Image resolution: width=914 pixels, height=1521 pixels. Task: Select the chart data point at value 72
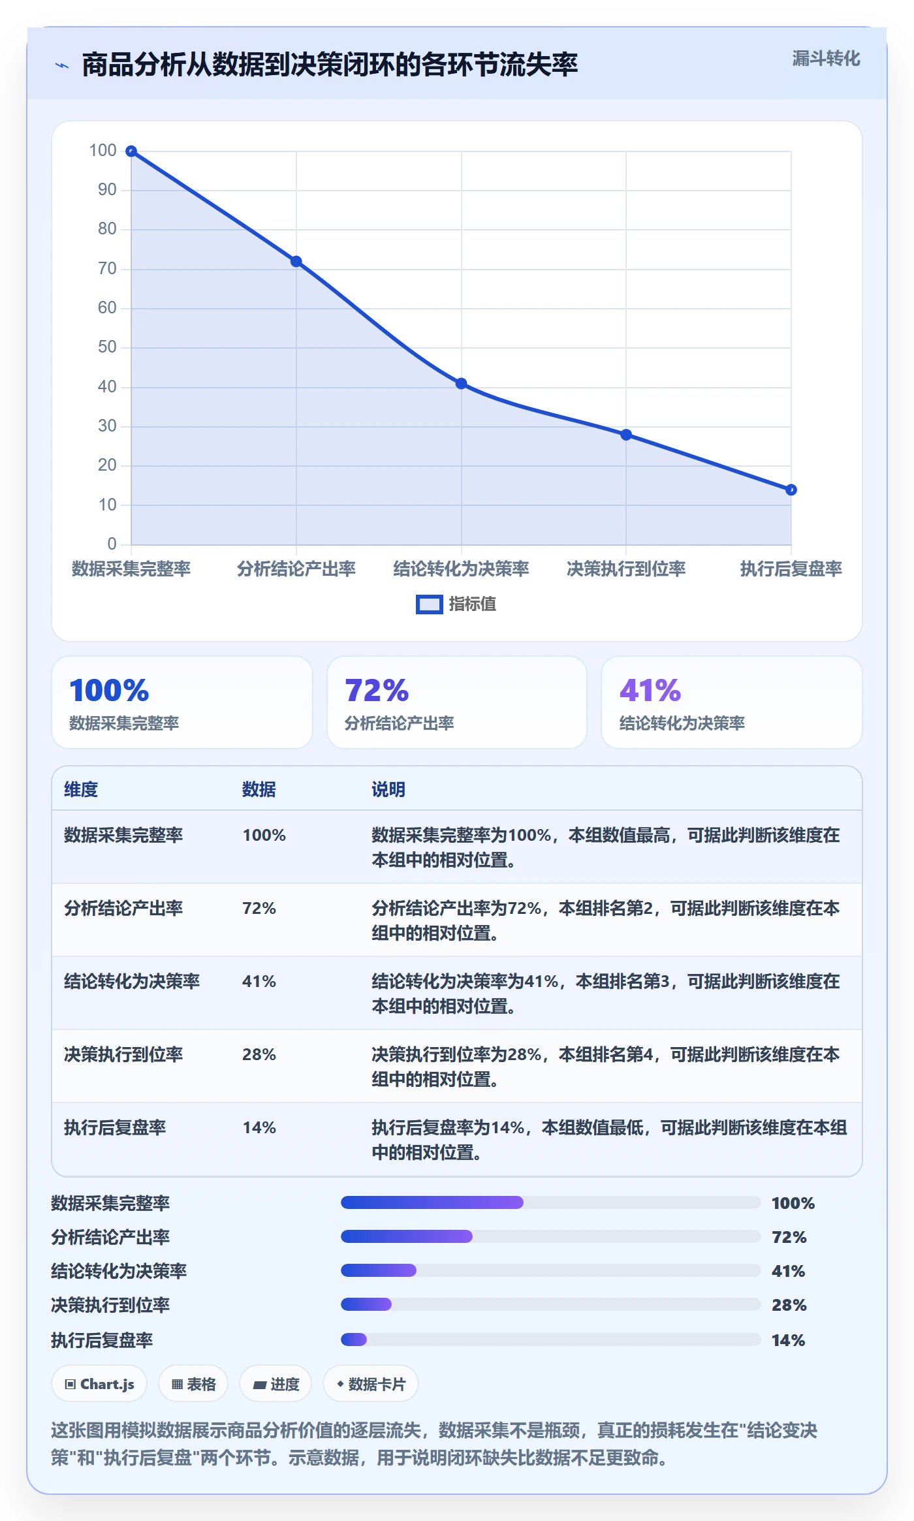tap(296, 262)
